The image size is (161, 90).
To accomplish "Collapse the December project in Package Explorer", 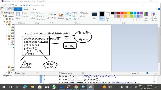I will pos(2,16).
